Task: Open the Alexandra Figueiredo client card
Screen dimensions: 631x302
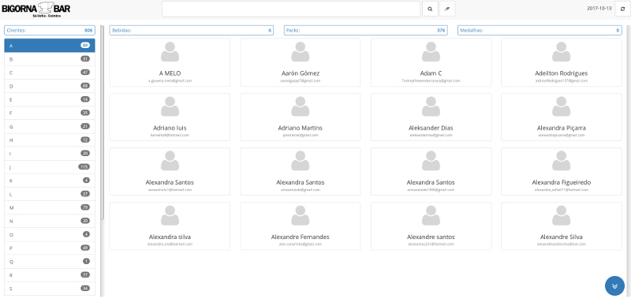Action: click(x=562, y=171)
